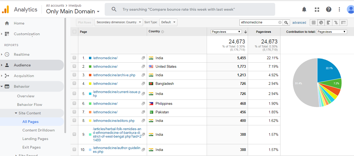
Task: Open the Landing Pages report
Action: [35, 139]
